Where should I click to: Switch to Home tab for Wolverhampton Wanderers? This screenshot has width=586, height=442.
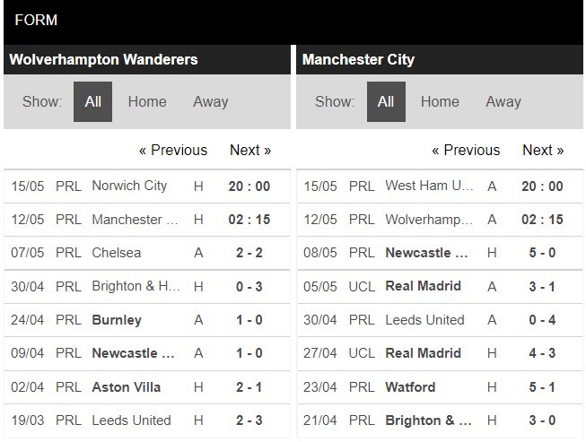coord(147,102)
